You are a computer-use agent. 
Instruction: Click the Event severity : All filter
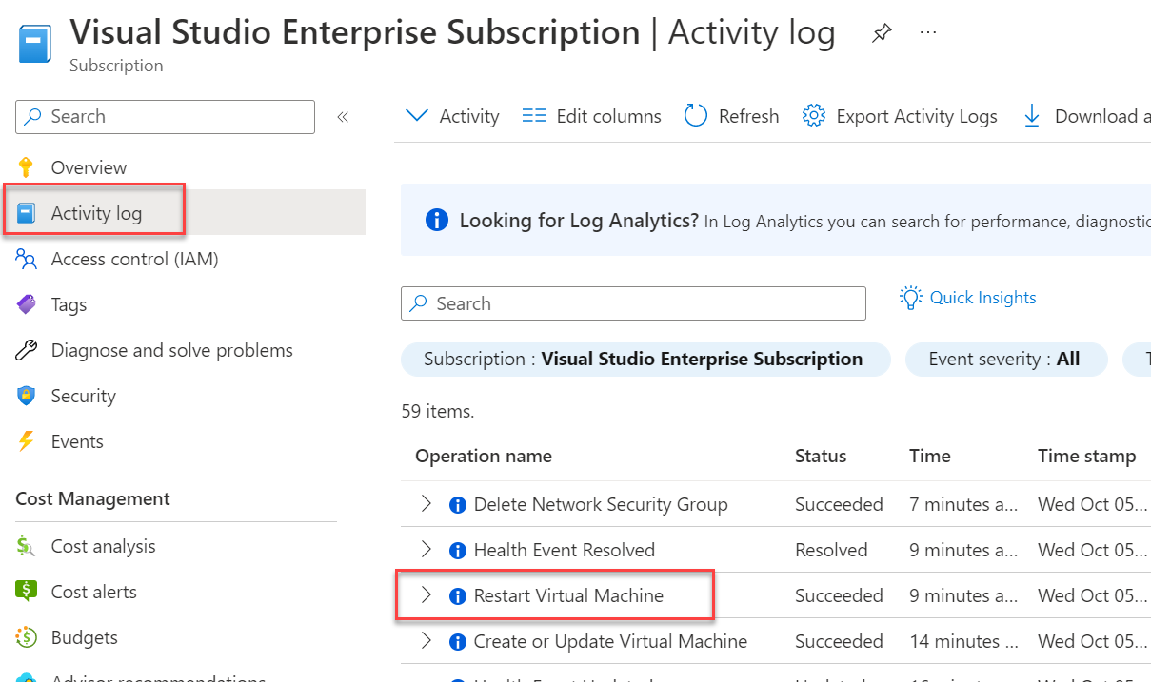point(1004,360)
